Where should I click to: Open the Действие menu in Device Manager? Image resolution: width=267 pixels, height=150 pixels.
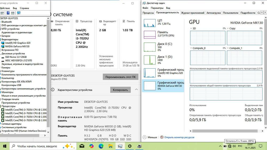(5, 8)
